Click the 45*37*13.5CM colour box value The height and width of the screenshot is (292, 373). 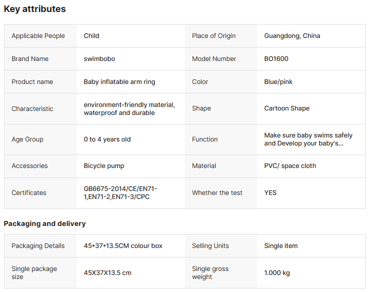[x=123, y=246]
